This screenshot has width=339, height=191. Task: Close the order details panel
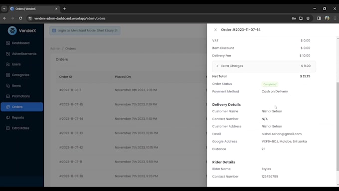tap(215, 30)
